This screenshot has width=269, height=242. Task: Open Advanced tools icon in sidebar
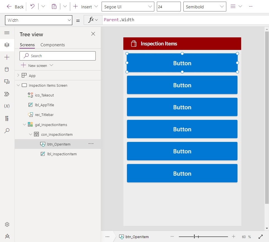pos(7,118)
